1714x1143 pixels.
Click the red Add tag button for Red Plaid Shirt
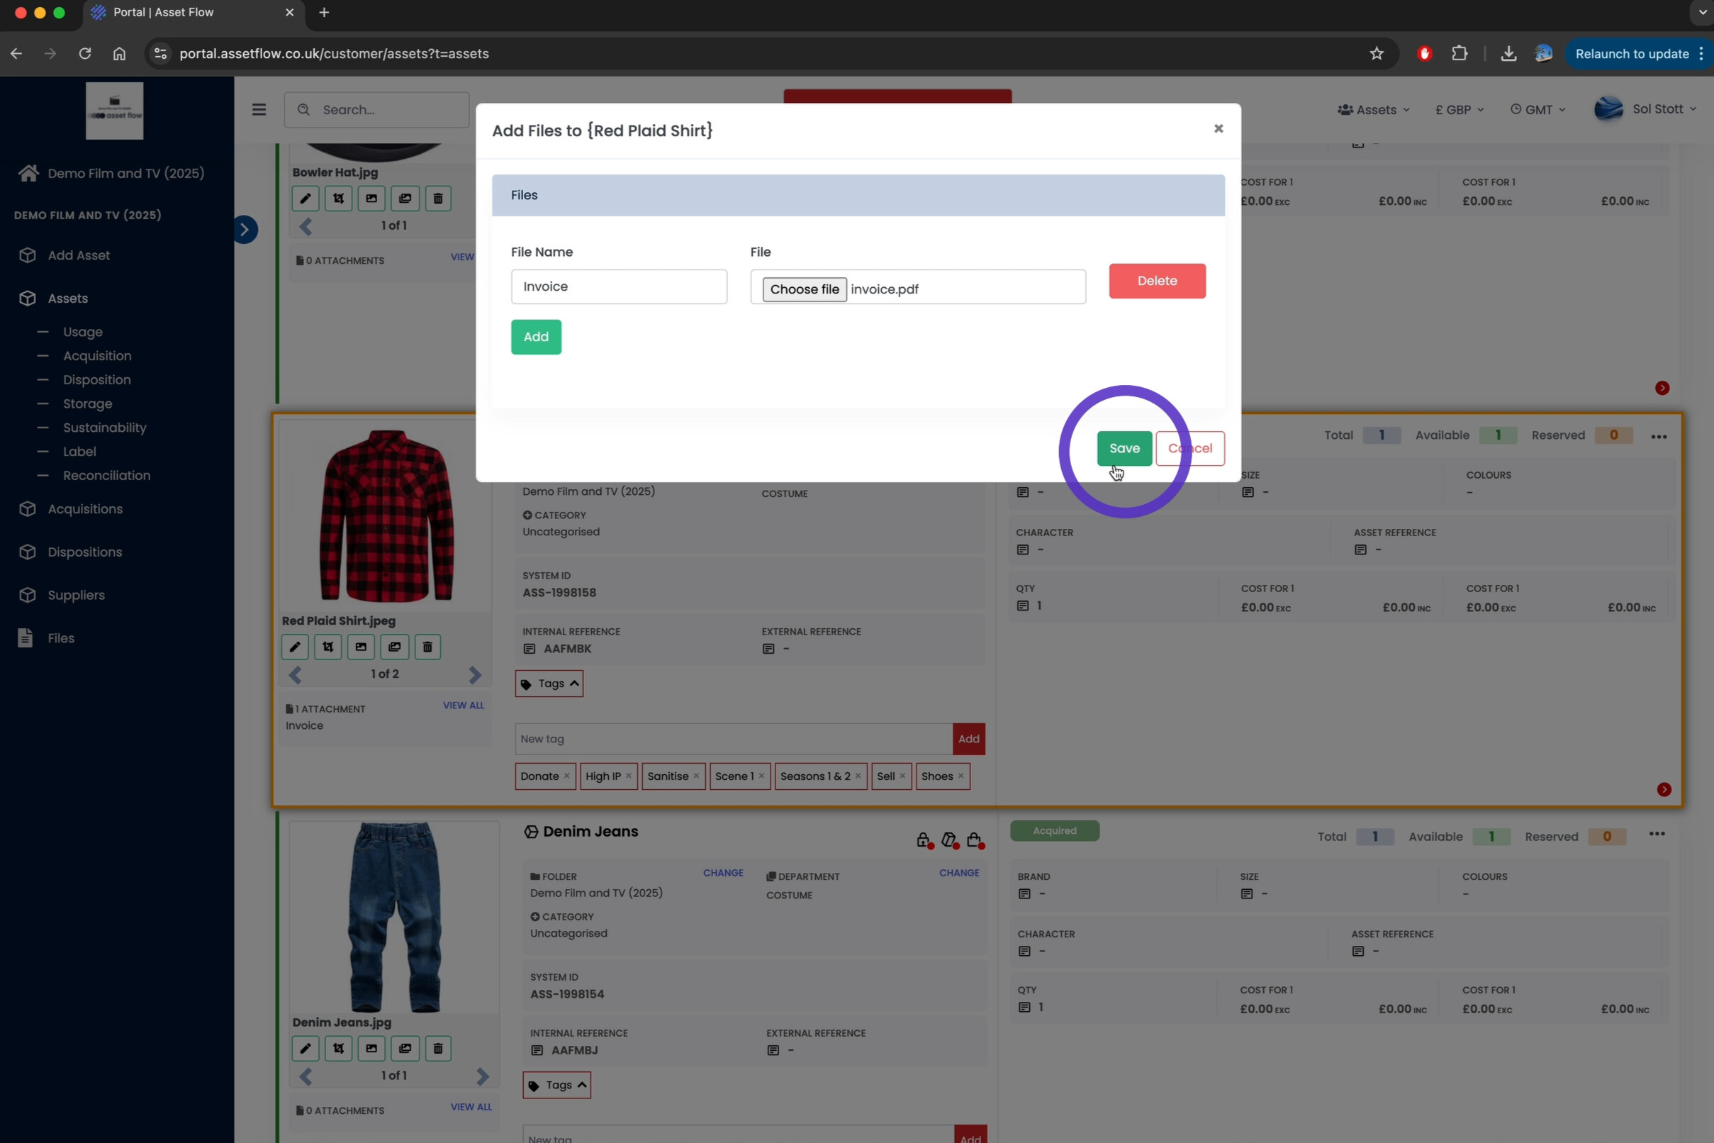[x=969, y=739]
